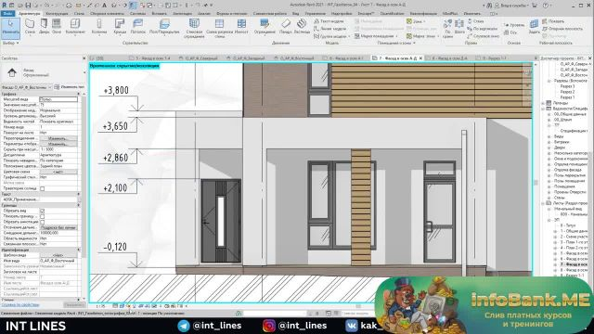Collapse the Границы section in properties
This screenshot has height=334, width=594.
(79, 205)
